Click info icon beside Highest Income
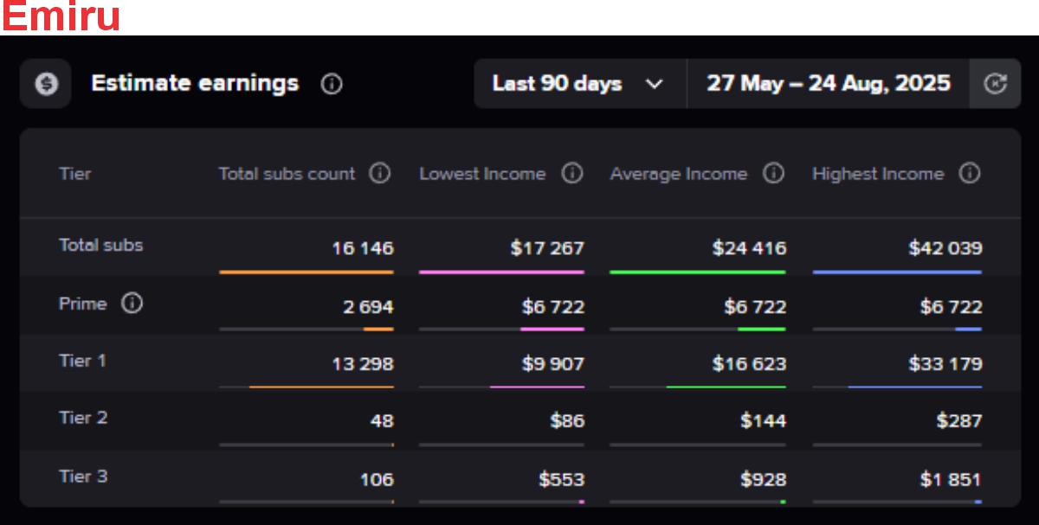 click(x=970, y=173)
